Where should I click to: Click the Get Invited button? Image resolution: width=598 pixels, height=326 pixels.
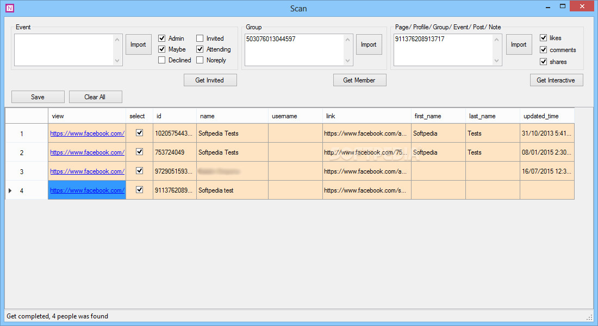210,80
